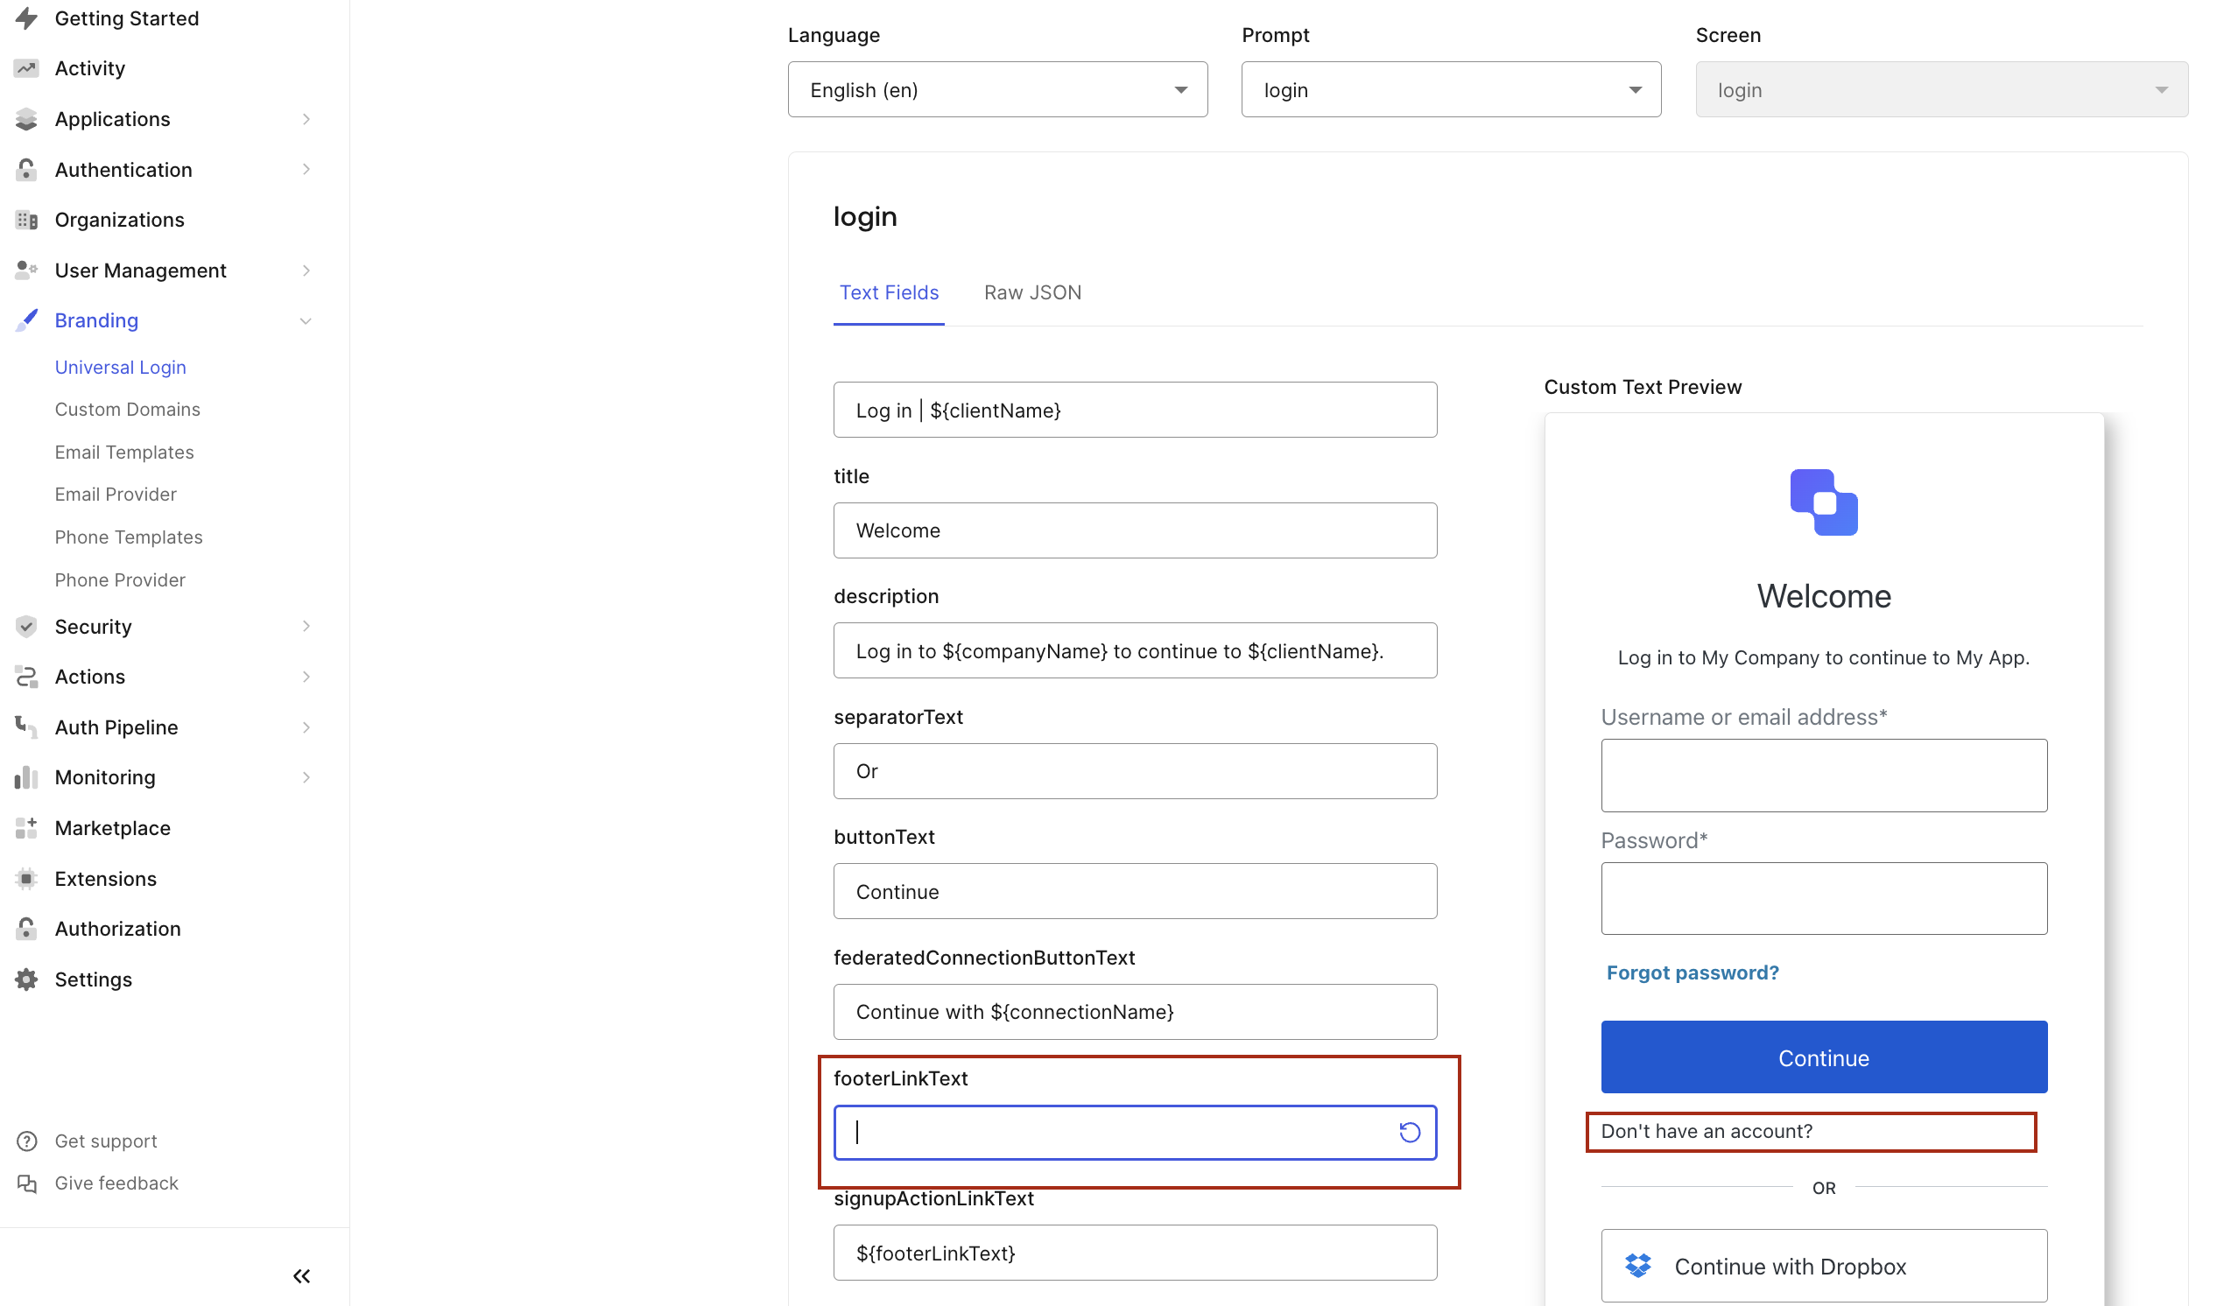
Task: Switch to the Raw JSON tab
Action: 1032,293
